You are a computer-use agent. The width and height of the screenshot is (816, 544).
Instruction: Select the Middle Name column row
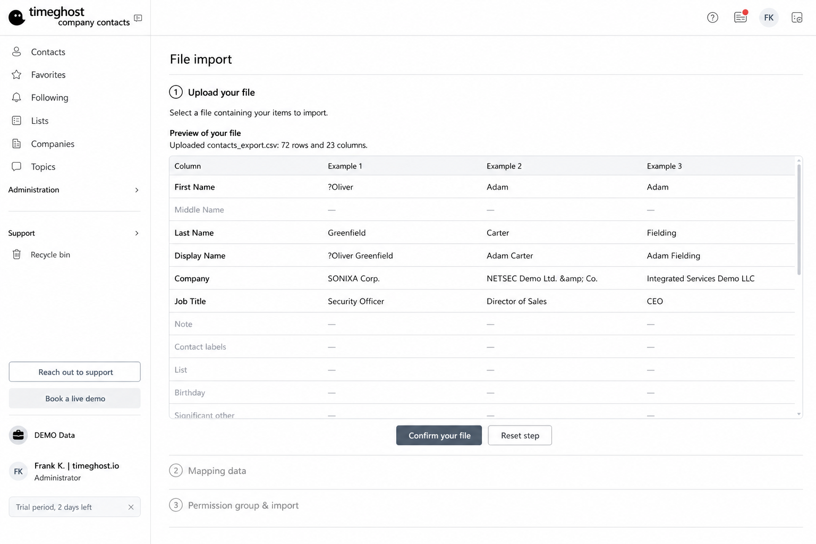point(482,210)
